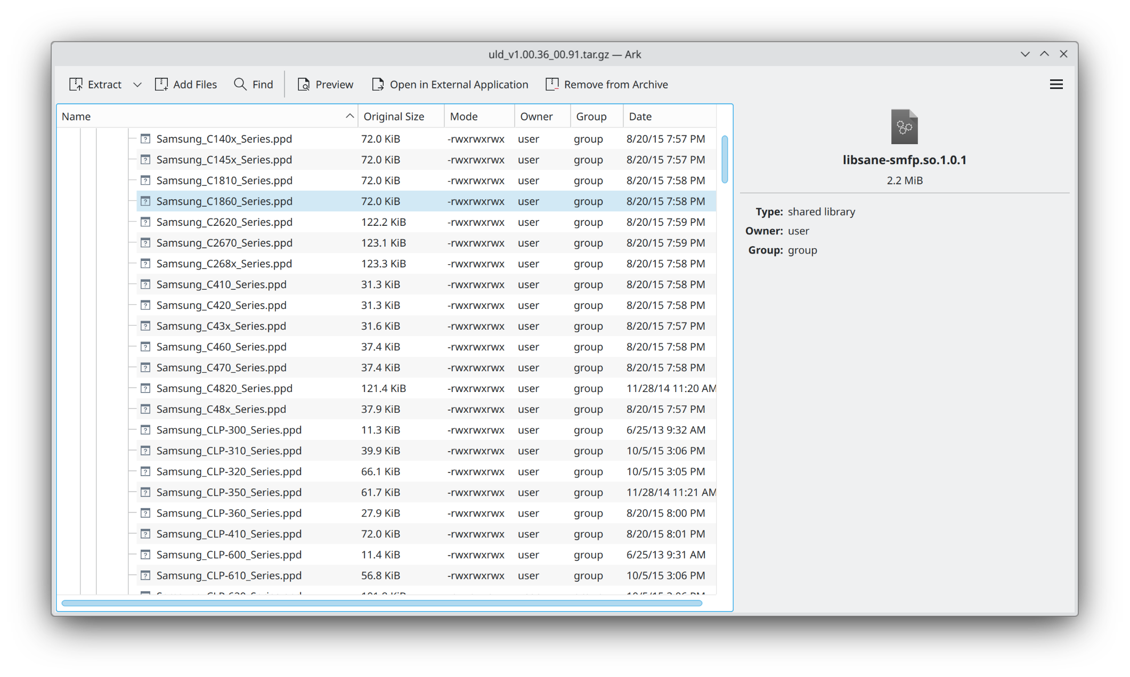Image resolution: width=1130 pixels, height=677 pixels.
Task: Click the libsane-smfp.so.1.0.1 file icon preview
Action: pos(904,127)
